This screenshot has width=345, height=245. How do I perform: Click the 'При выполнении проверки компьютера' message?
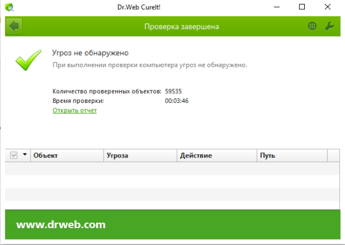tap(149, 65)
